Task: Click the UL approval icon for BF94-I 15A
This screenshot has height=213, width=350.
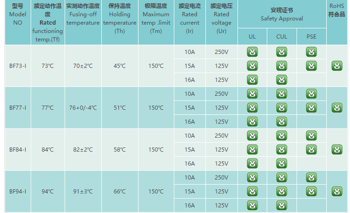Action: tap(252, 192)
